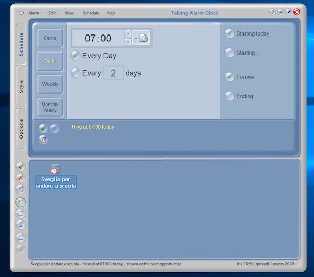Click the days interval number field
This screenshot has width=314, height=277.
[113, 73]
